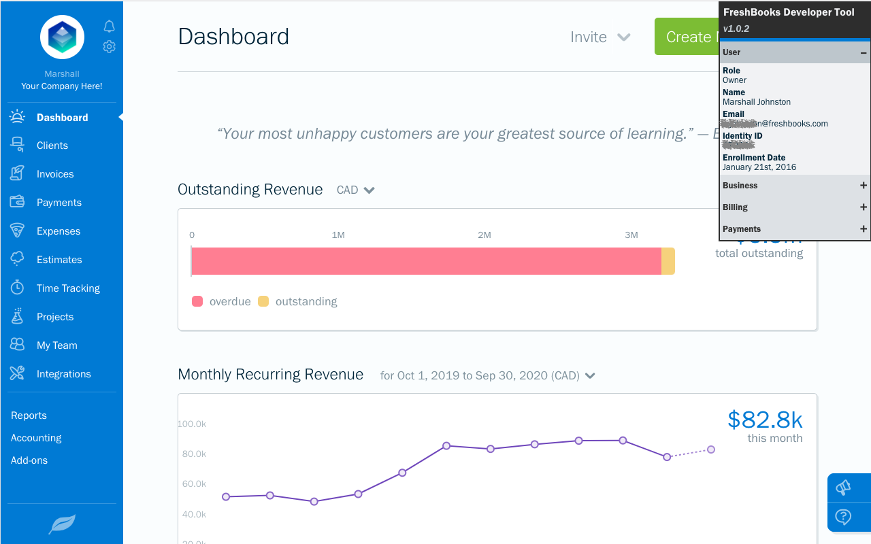The image size is (871, 544).
Task: Navigate to the Clients section
Action: [52, 145]
